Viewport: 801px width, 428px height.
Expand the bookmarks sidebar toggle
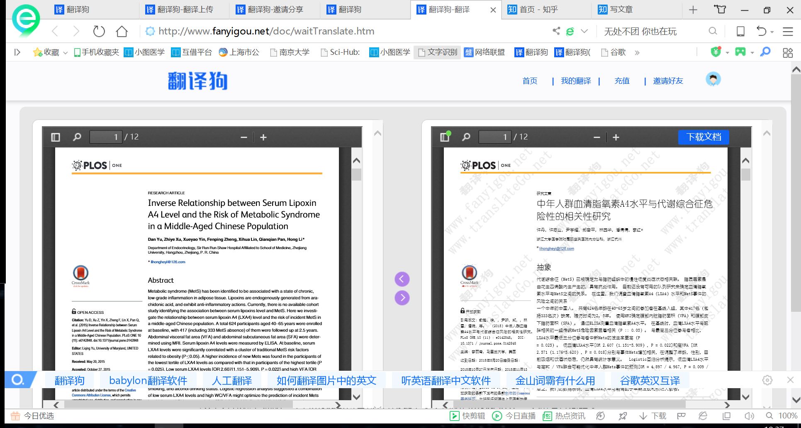coord(17,52)
